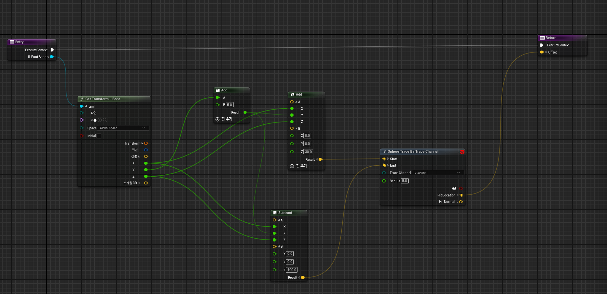Viewport: 607px width, 294px height.
Task: Expand the Transform output pin arrow
Action: [142, 143]
